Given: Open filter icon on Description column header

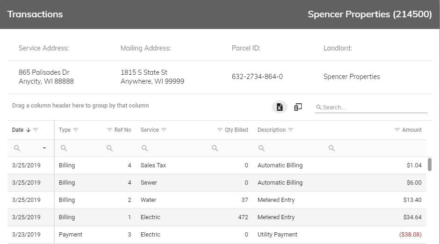Looking at the screenshot, I should (x=291, y=130).
